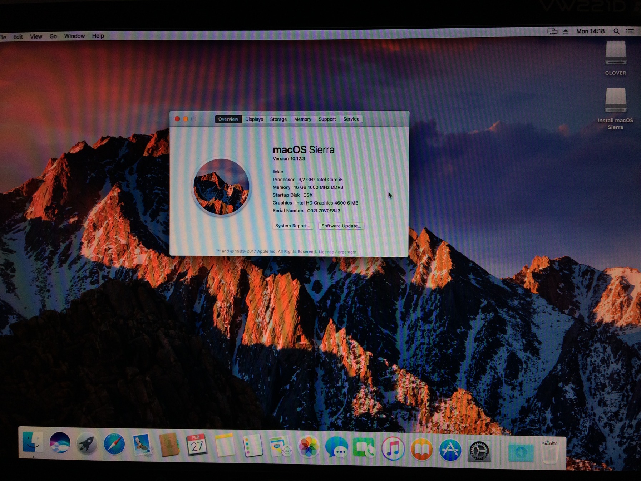Open Mail stamp icon in Dock

142,445
